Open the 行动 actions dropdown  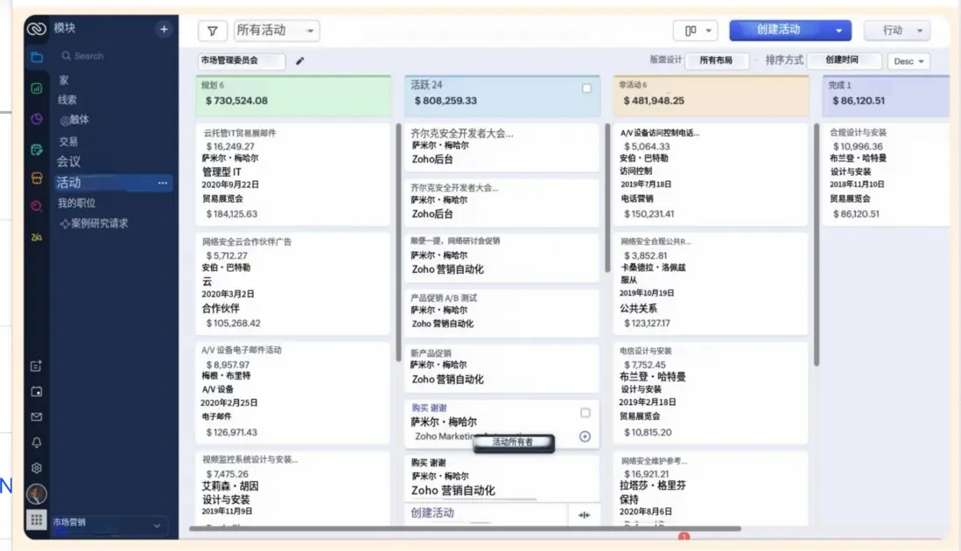click(x=897, y=31)
